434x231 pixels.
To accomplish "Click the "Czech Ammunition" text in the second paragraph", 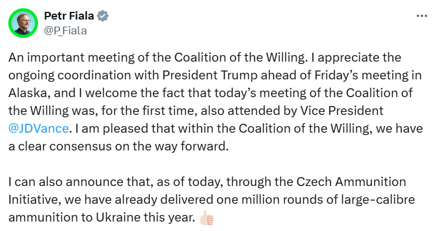I will click(x=351, y=182).
